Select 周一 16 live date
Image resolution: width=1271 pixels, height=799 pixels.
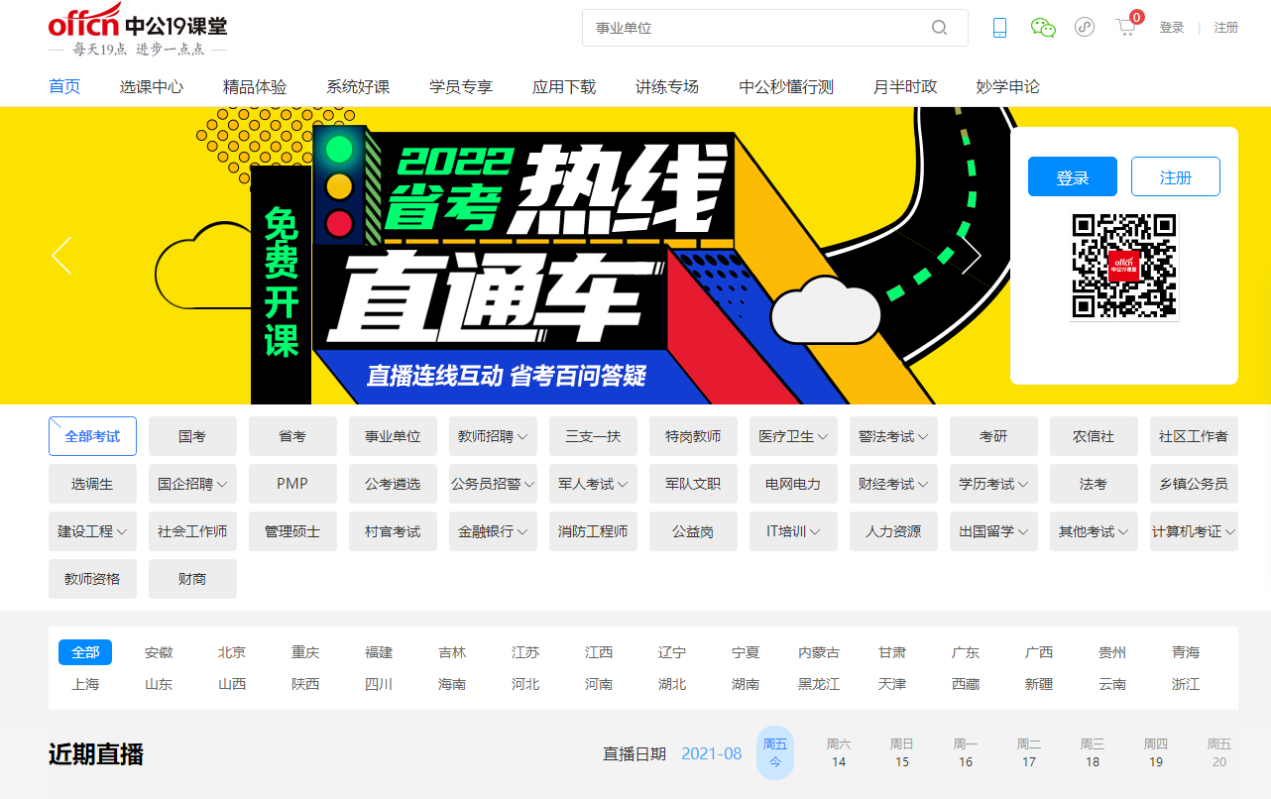966,752
